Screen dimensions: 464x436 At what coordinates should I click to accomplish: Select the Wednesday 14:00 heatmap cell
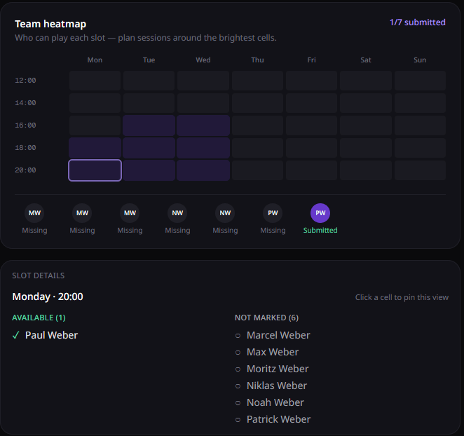tap(203, 103)
